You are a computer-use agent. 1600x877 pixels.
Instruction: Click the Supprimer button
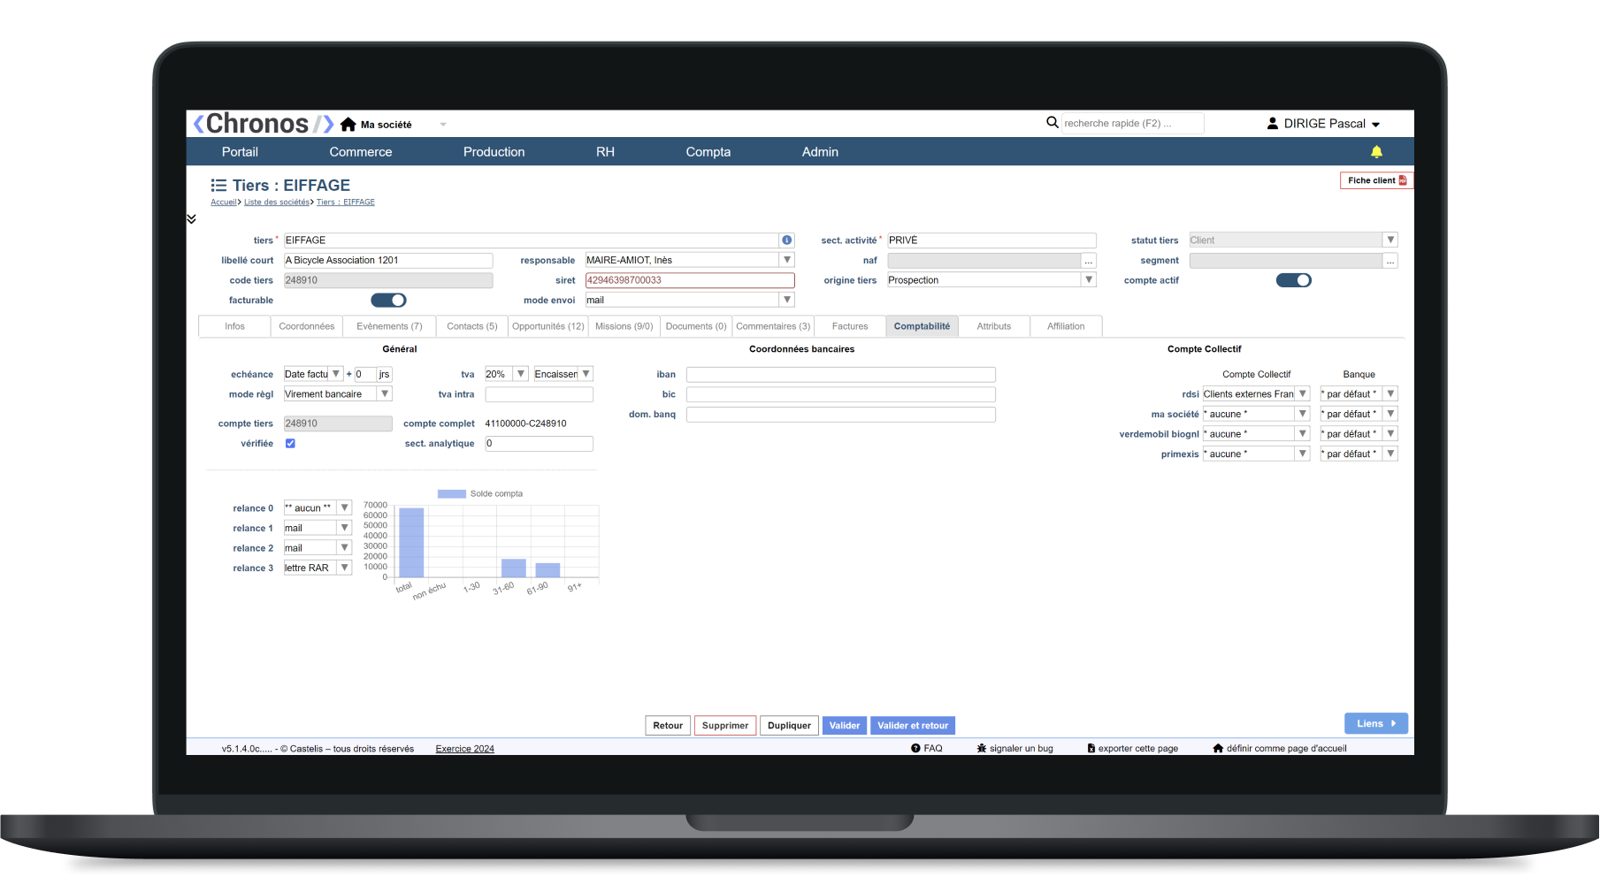(725, 726)
